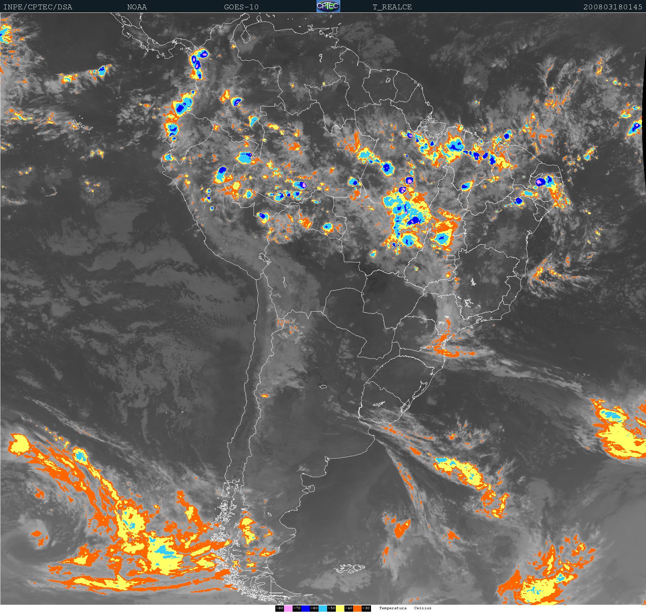Pick the orange -30 legend swatch
Image resolution: width=646 pixels, height=612 pixels.
click(357, 608)
